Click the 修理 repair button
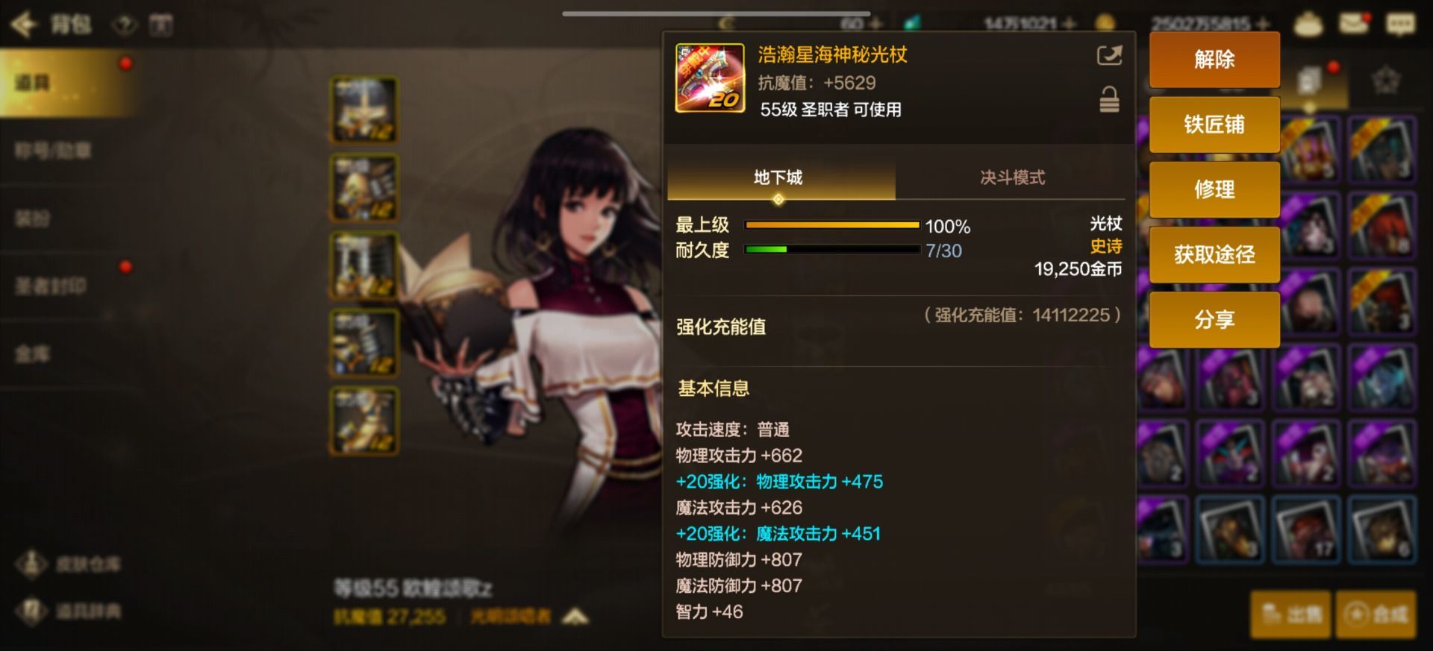This screenshot has height=651, width=1433. [x=1214, y=189]
